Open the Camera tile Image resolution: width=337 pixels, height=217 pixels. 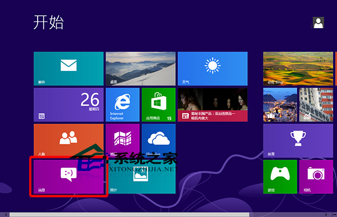316,177
